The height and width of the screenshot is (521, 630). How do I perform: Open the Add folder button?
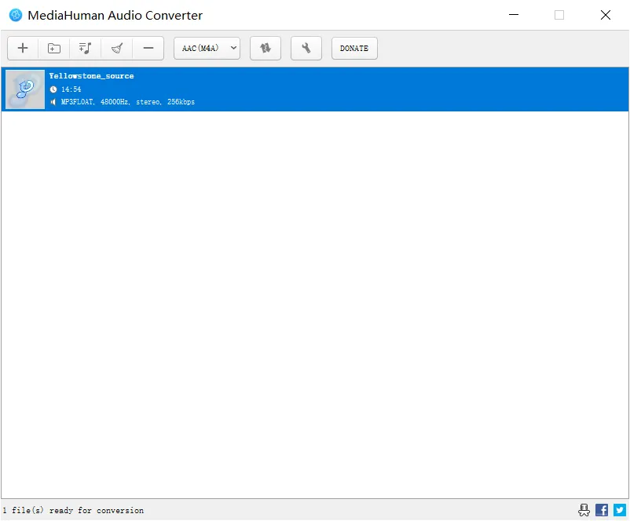pyautogui.click(x=54, y=48)
